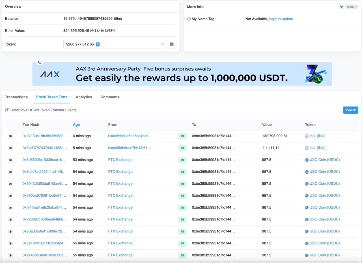Open the Analytics tab
The width and height of the screenshot is (362, 263).
pos(84,97)
